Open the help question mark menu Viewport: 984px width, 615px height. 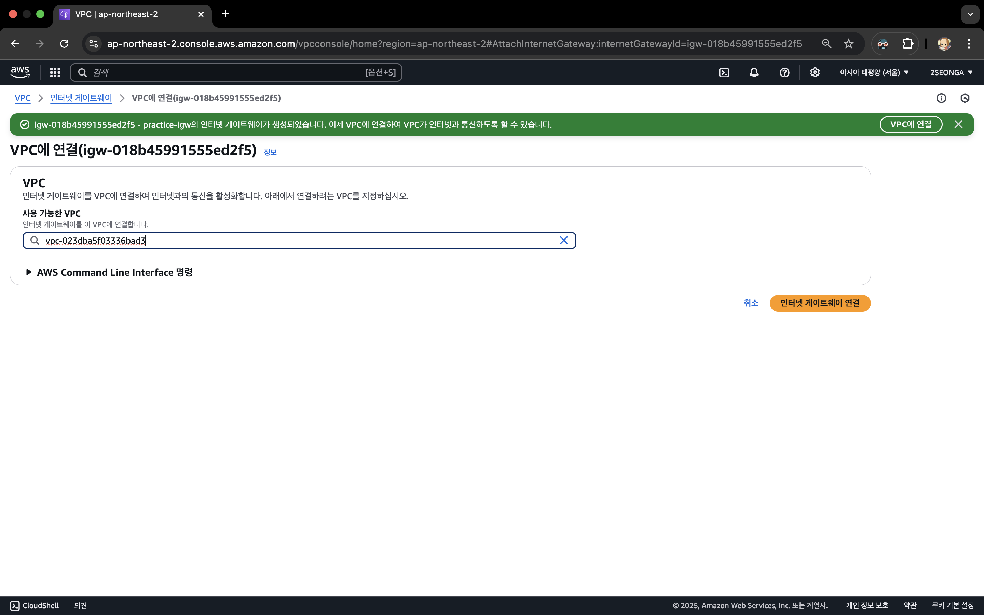[784, 72]
